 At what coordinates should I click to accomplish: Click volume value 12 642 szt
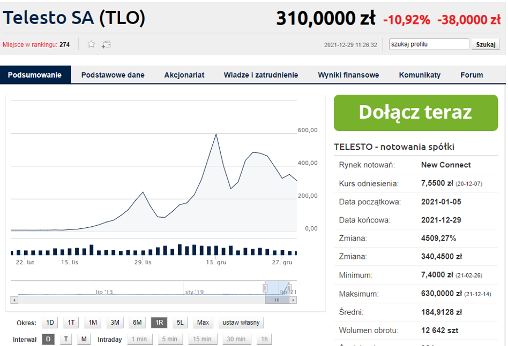point(439,330)
